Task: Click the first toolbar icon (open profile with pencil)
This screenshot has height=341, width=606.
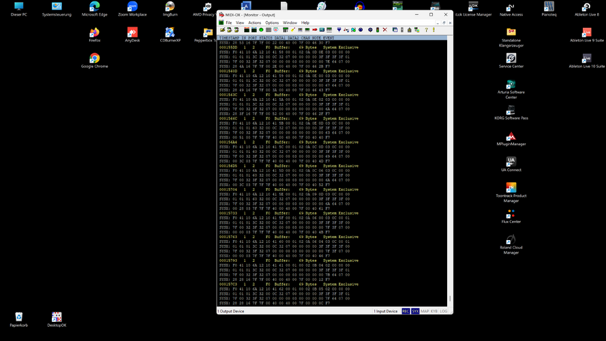Action: coord(223,30)
